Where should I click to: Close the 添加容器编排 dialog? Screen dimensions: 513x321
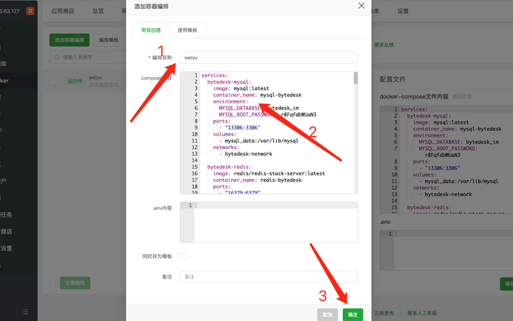361,5
